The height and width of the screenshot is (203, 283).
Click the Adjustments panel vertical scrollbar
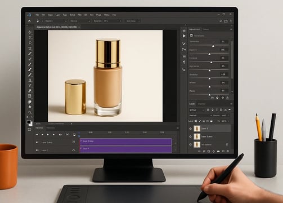click(232, 60)
